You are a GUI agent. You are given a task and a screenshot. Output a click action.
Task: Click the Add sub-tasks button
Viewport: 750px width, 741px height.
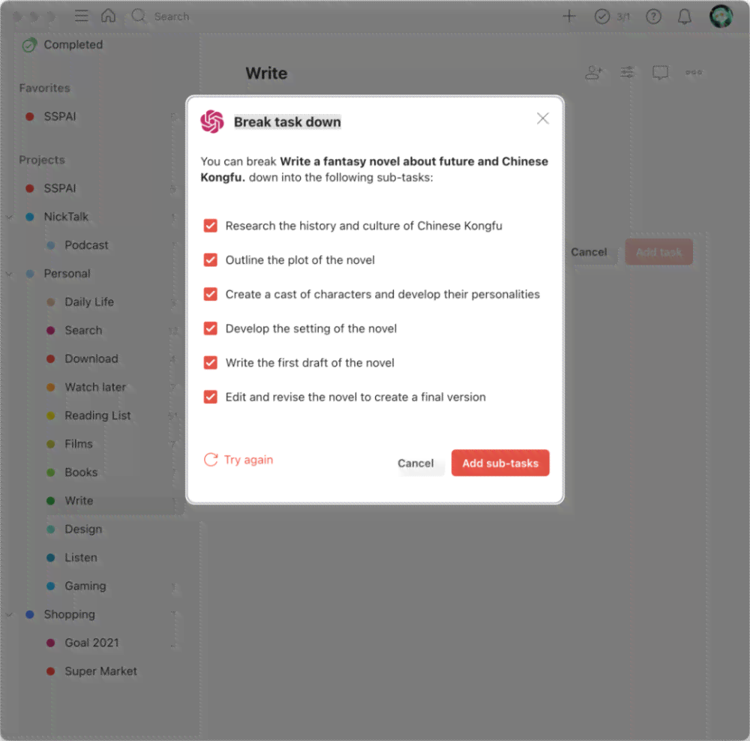point(500,463)
